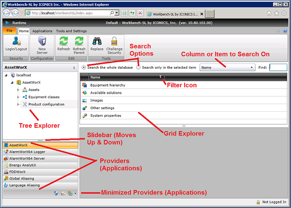The height and width of the screenshot is (208, 291).
Task: Click the Find text input field
Action: point(278,68)
